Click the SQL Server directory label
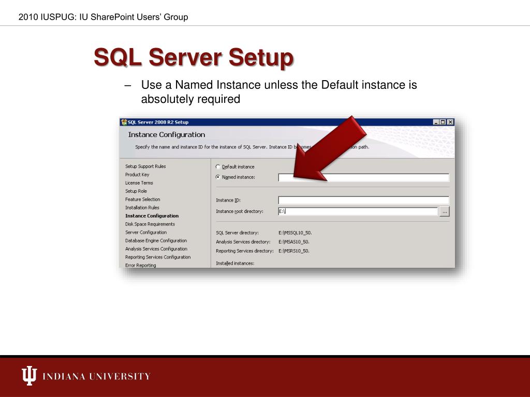The width and height of the screenshot is (530, 397). click(x=237, y=233)
